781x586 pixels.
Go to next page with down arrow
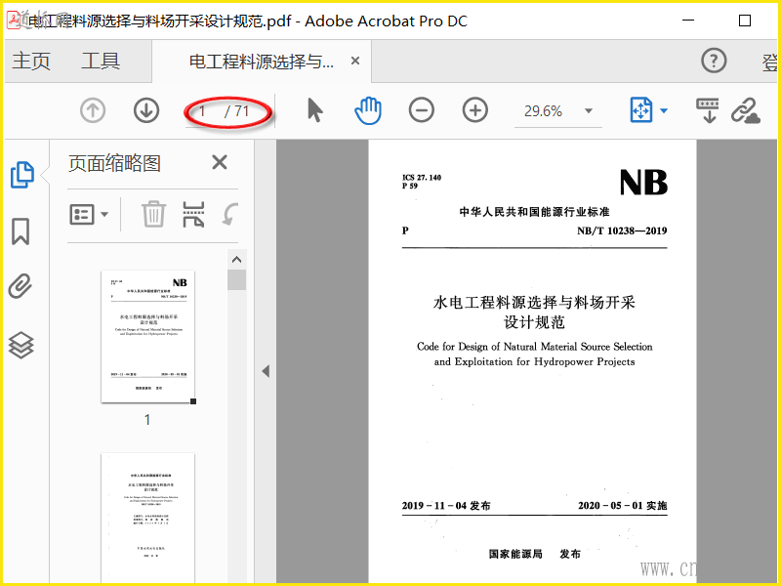(x=146, y=110)
